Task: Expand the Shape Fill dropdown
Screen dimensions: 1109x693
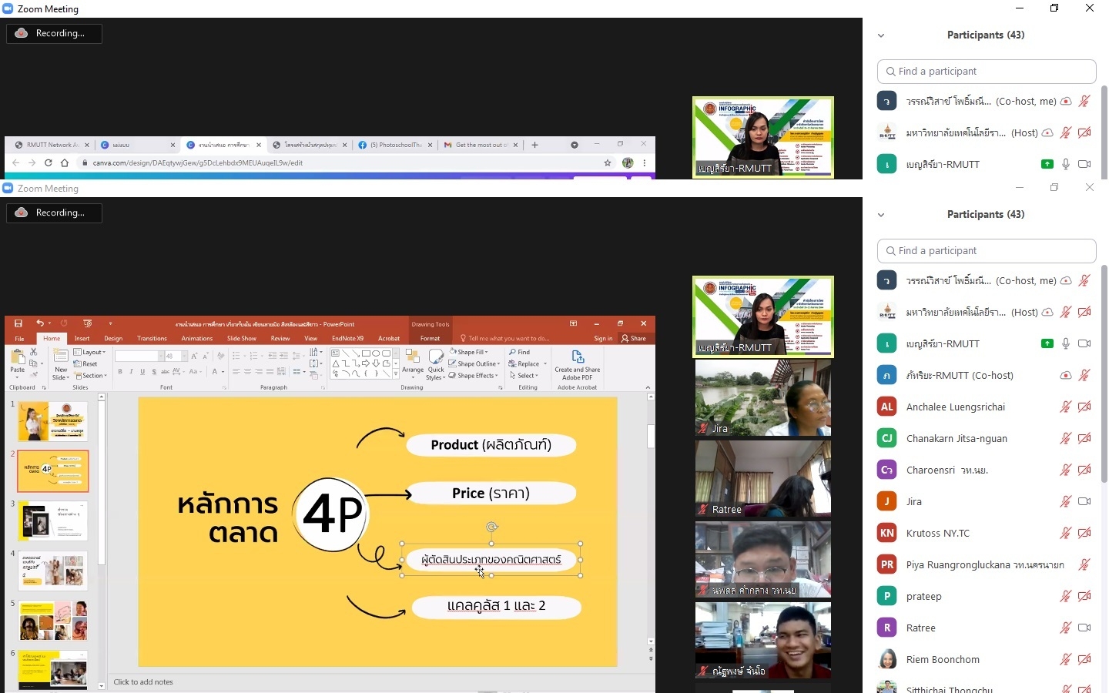Action: (469, 352)
